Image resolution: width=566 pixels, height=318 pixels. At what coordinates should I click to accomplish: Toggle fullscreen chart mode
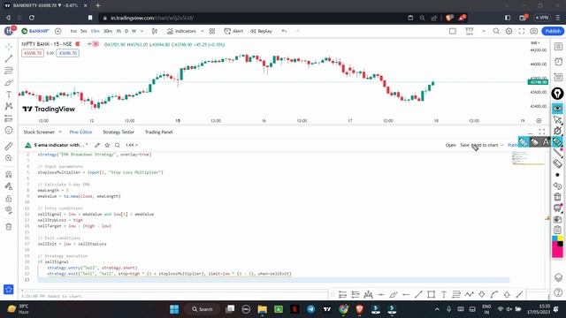click(x=522, y=32)
